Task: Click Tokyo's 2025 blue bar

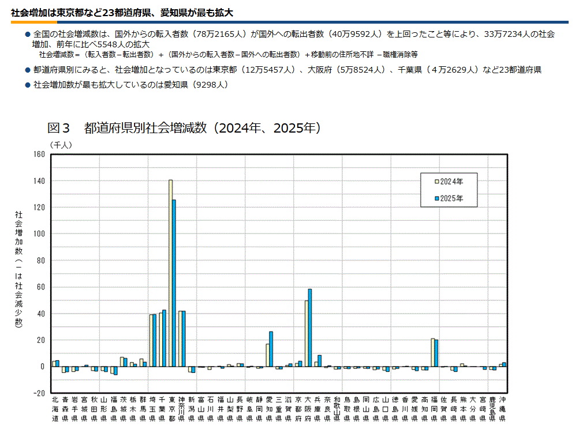Action: click(x=174, y=282)
